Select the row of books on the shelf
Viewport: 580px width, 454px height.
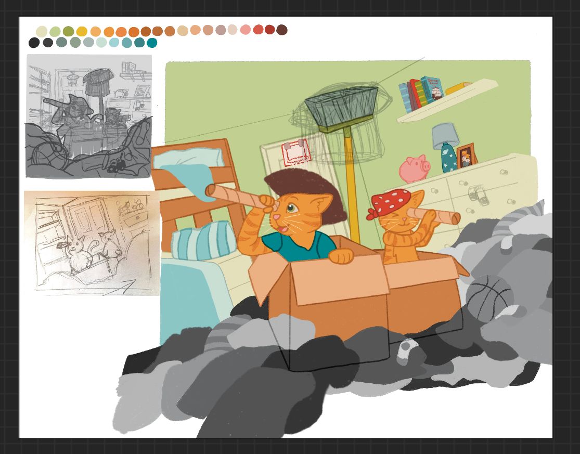click(420, 94)
